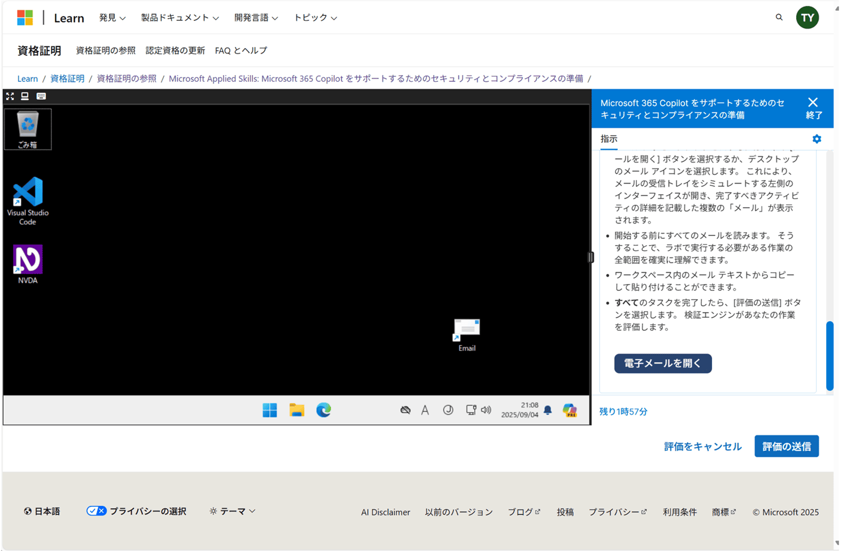Viewport: 847px width, 551px height.
Task: Expand the トピック dropdown menu
Action: point(315,18)
